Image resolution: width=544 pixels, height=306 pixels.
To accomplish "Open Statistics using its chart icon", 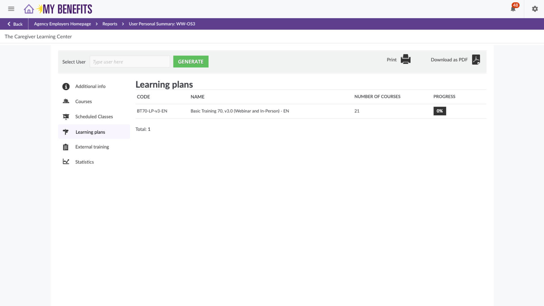I will click(x=65, y=161).
